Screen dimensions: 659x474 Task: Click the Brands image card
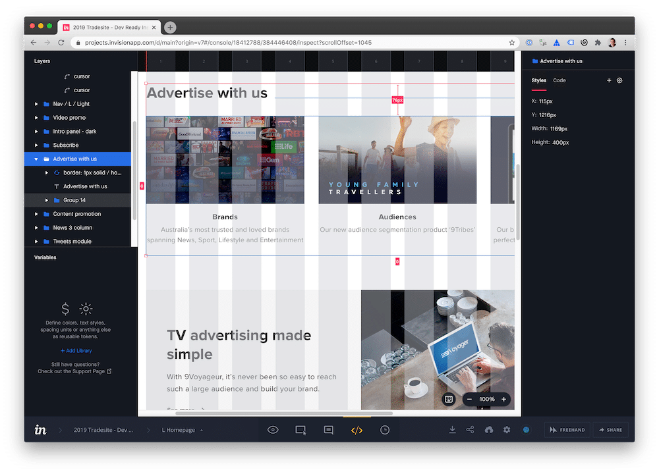[x=225, y=160]
